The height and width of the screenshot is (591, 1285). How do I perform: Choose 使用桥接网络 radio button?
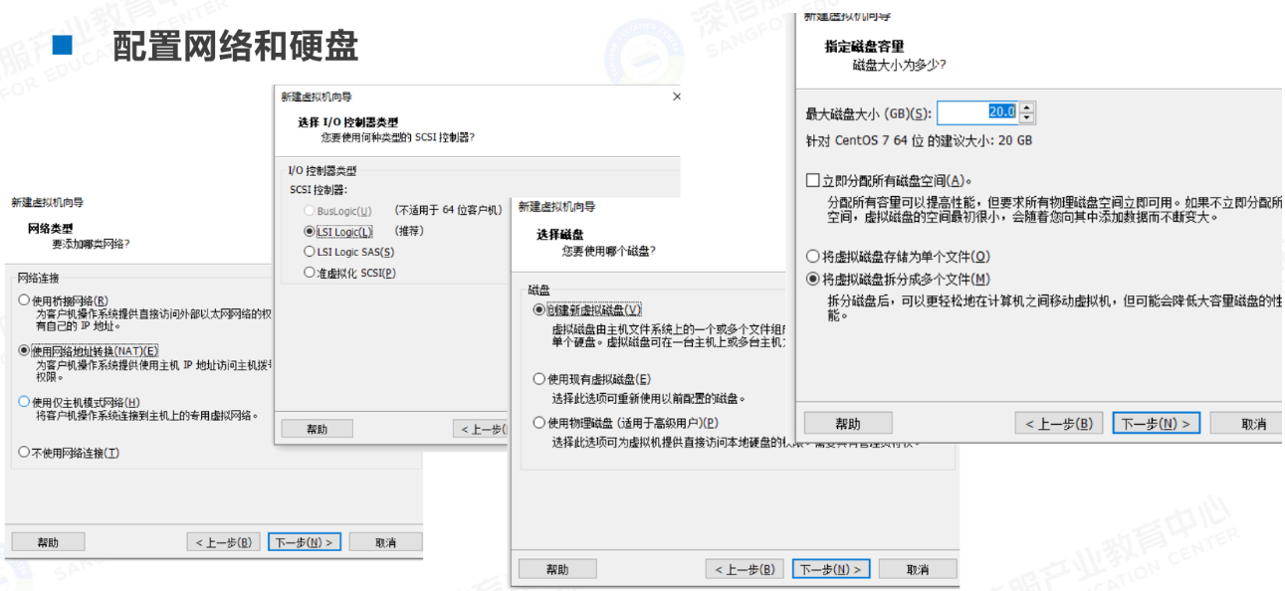click(x=24, y=300)
